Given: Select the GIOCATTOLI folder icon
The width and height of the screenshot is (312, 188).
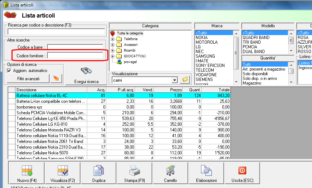Looking at the screenshot, I should 119,56.
